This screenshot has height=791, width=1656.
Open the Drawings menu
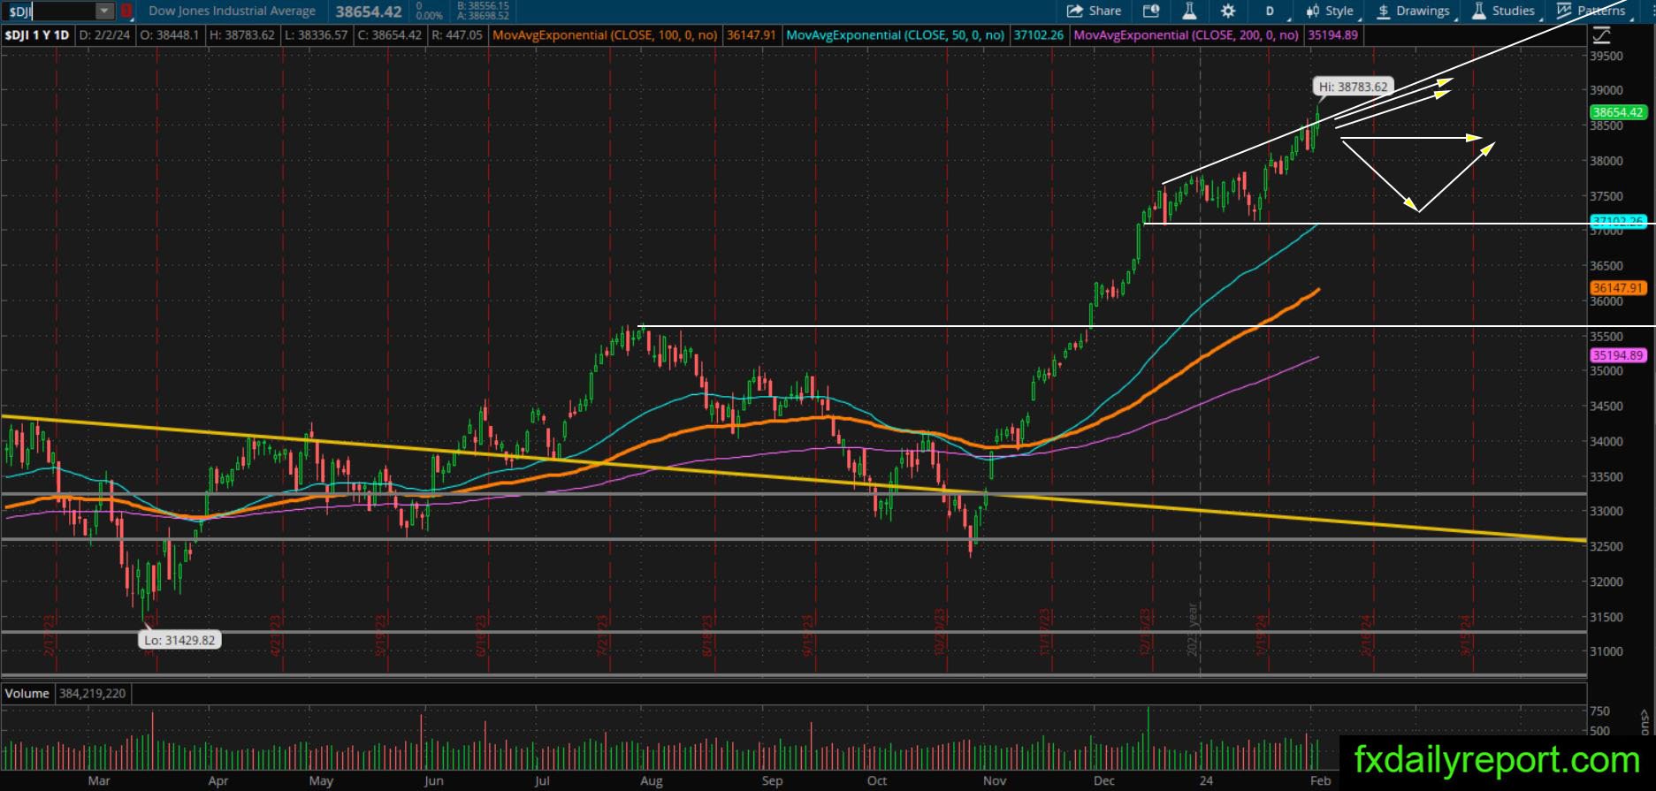pos(1414,11)
